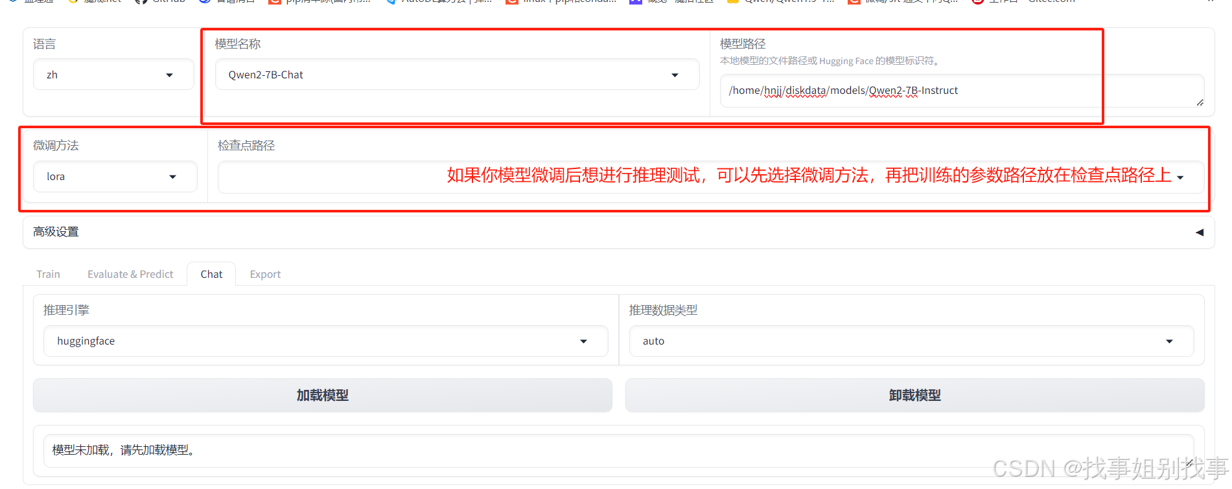The width and height of the screenshot is (1232, 489).
Task: Expand the 高级设置 triangle toggle
Action: pyautogui.click(x=1200, y=232)
